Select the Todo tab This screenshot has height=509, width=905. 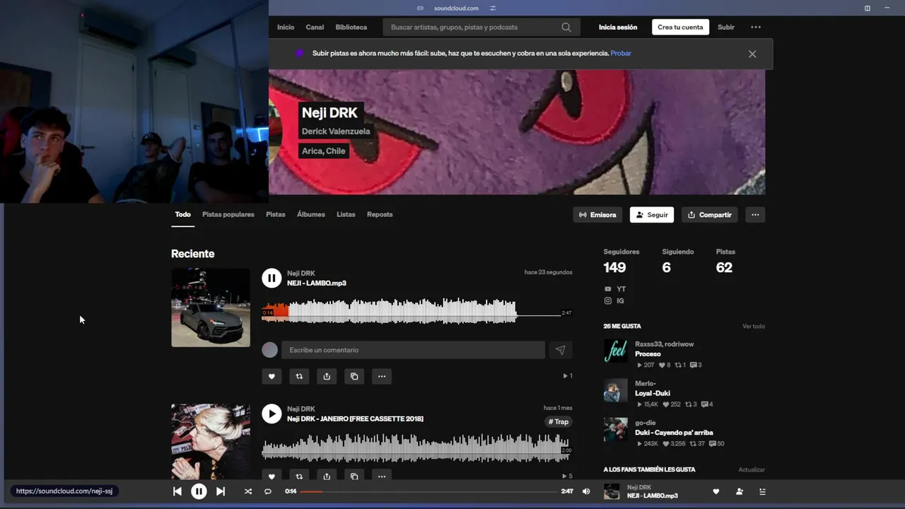[x=183, y=214]
